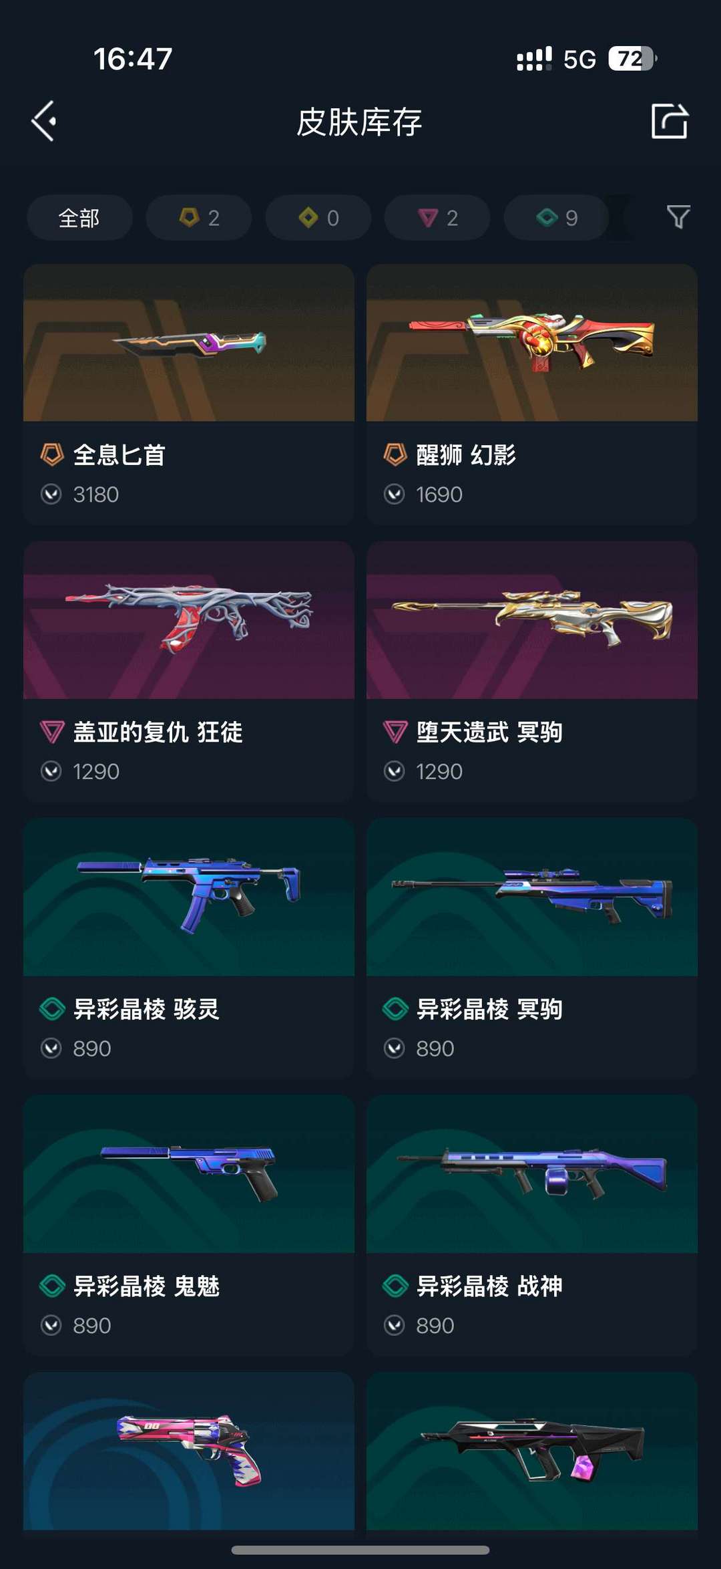Image resolution: width=721 pixels, height=1569 pixels.
Task: Select the 堕天遗武 冥驹 skin name
Action: (489, 732)
